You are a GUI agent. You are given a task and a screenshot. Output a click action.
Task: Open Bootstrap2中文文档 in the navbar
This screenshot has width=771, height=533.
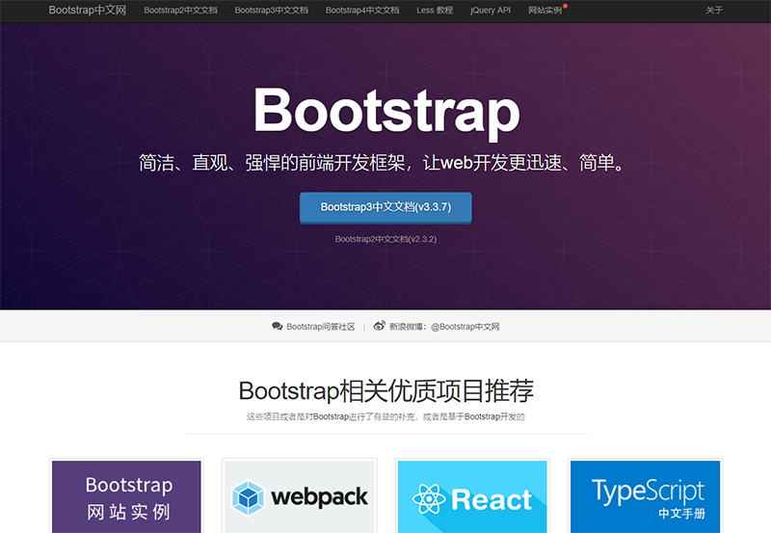[x=180, y=11]
